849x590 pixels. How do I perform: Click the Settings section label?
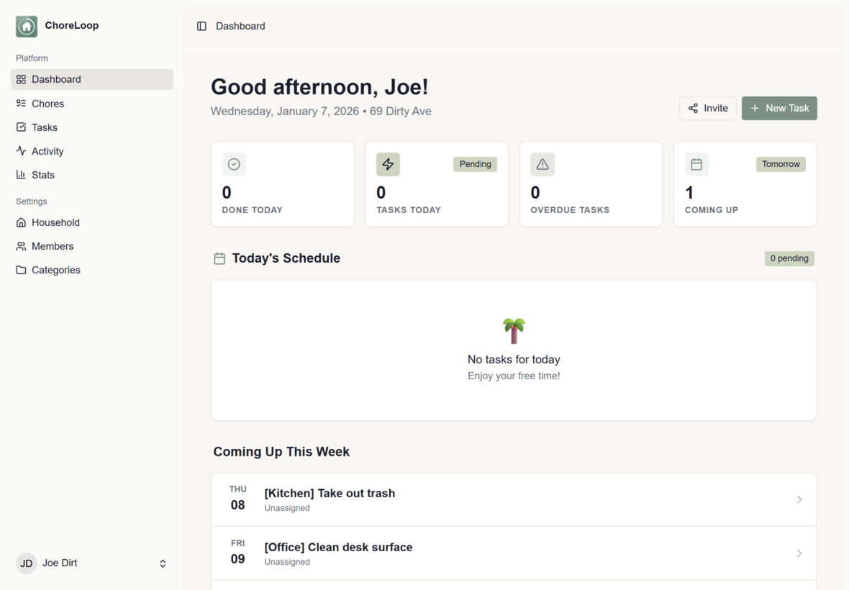pos(32,201)
